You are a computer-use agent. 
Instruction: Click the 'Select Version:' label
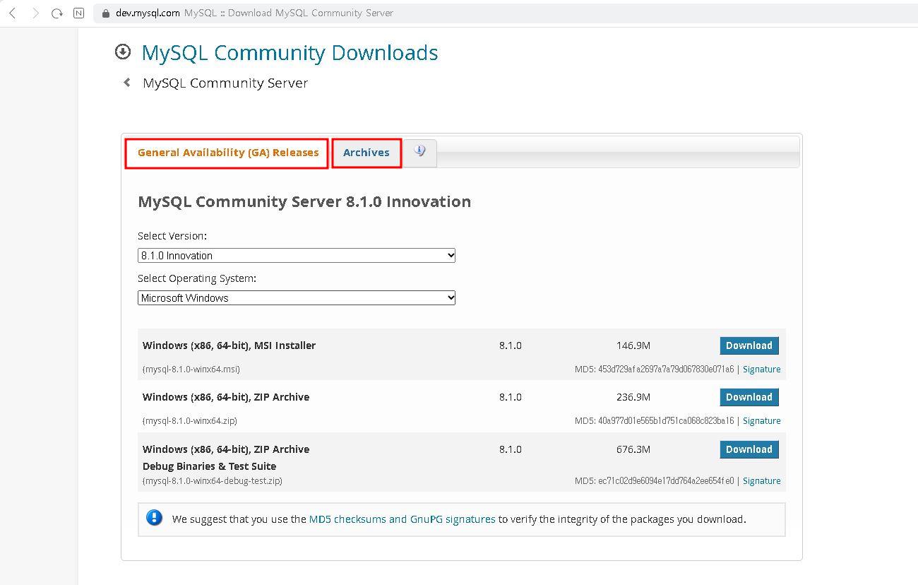click(x=172, y=236)
